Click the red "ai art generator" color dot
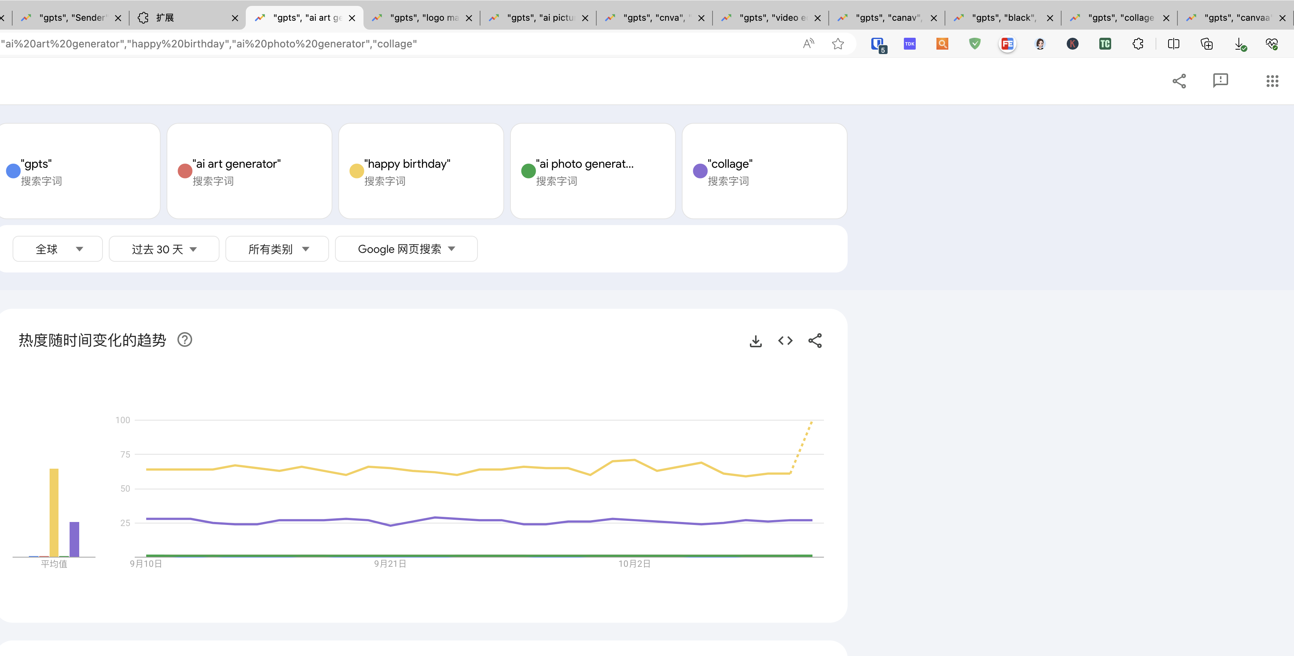The width and height of the screenshot is (1294, 656). pos(185,171)
